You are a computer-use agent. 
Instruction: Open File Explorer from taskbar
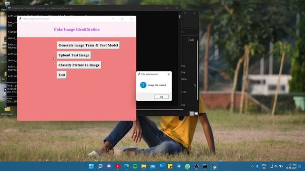point(144,166)
